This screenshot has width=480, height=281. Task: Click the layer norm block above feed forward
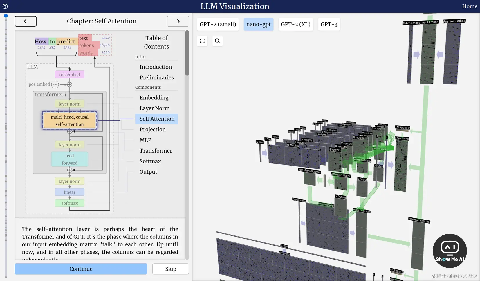(x=70, y=145)
